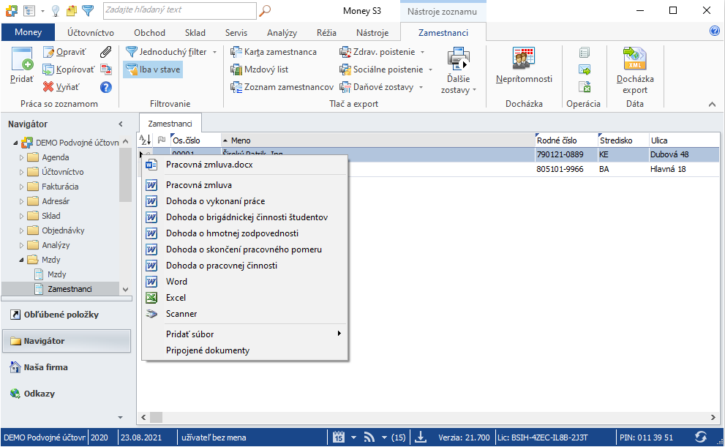
Task: Click the horizontal scrollbar right arrow in grid
Action: click(x=713, y=418)
